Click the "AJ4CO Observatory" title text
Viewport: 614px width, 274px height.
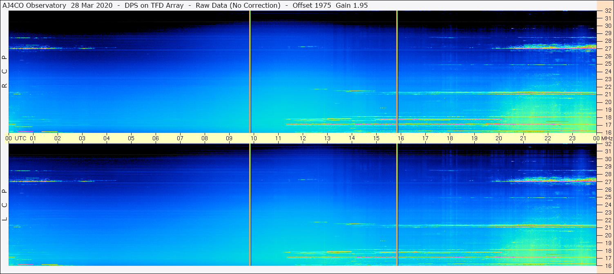click(x=34, y=5)
